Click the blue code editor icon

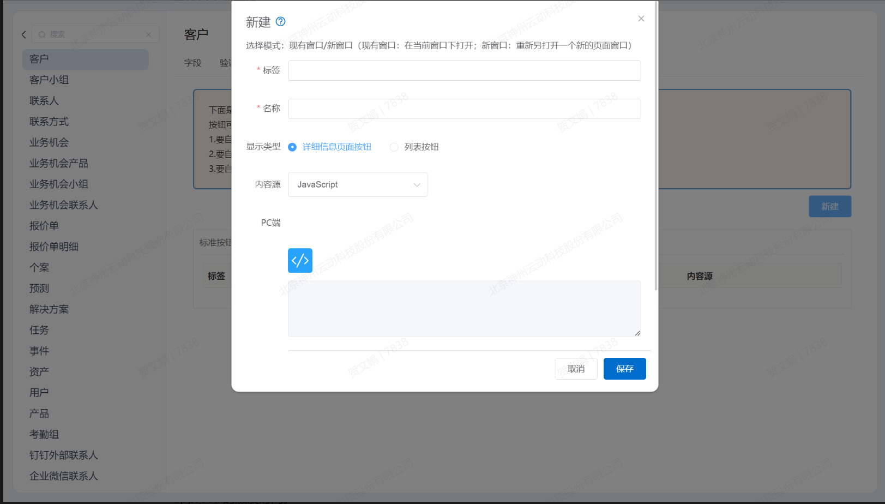click(300, 260)
